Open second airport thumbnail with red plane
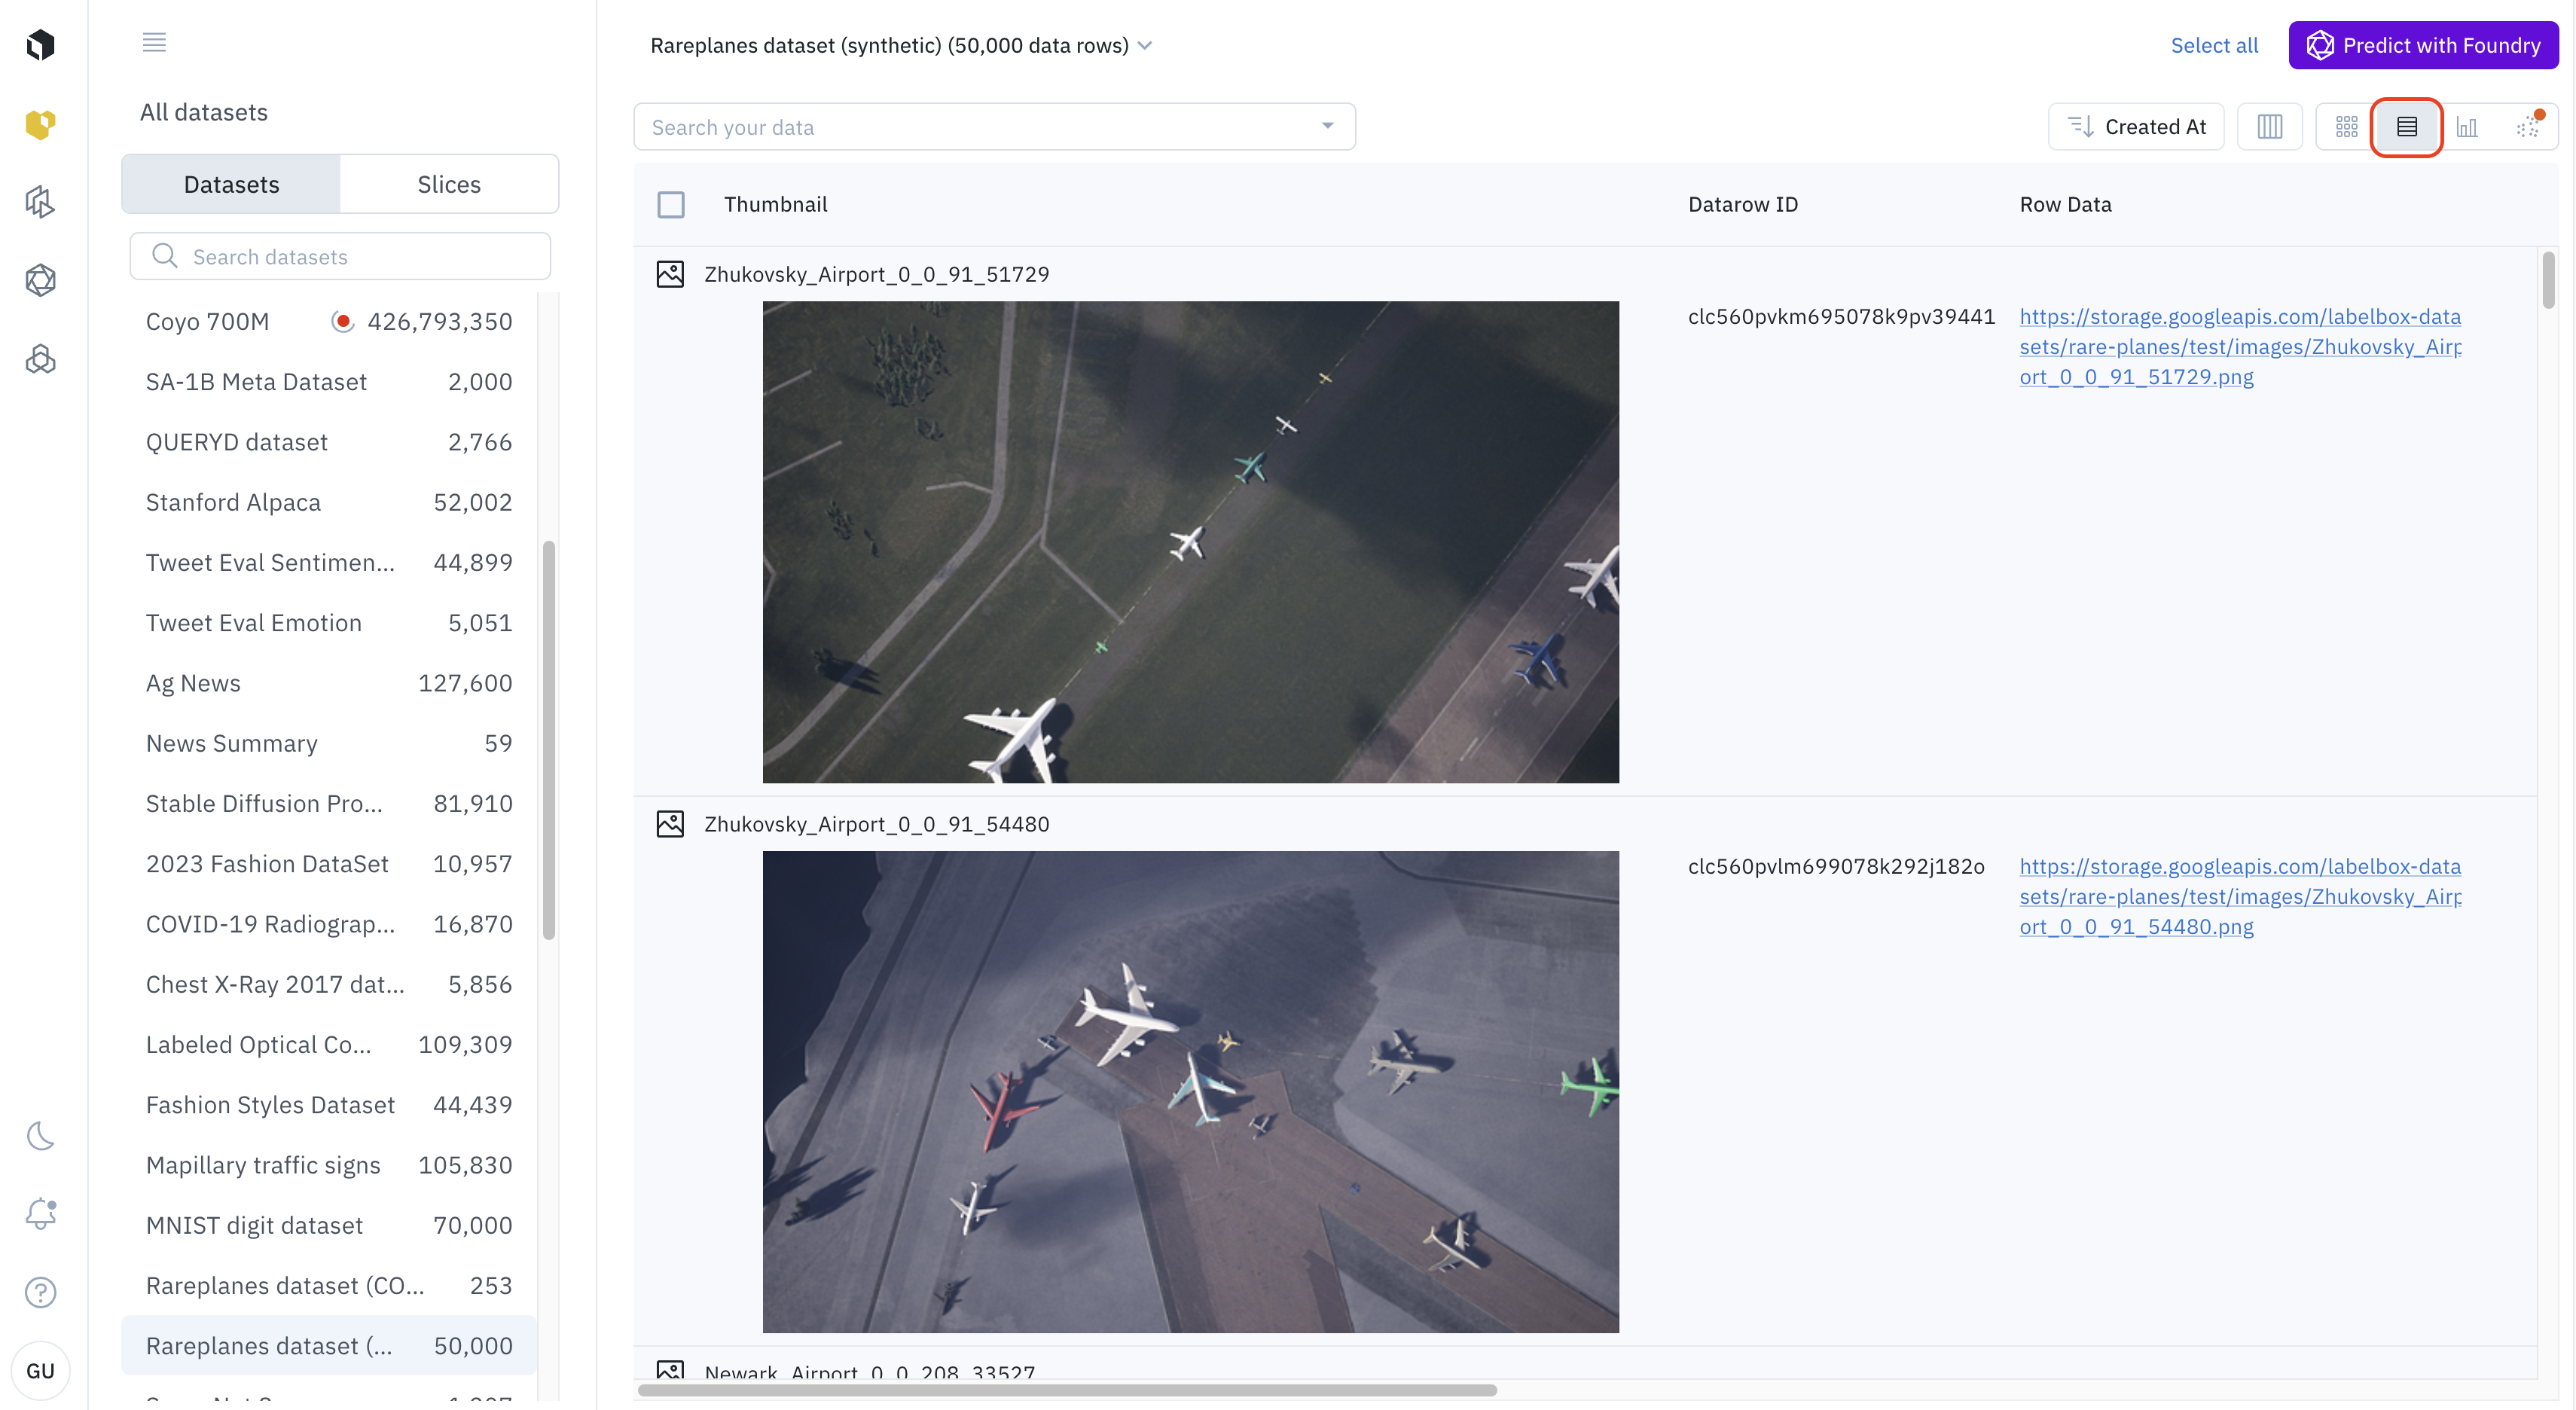 click(x=1190, y=1092)
